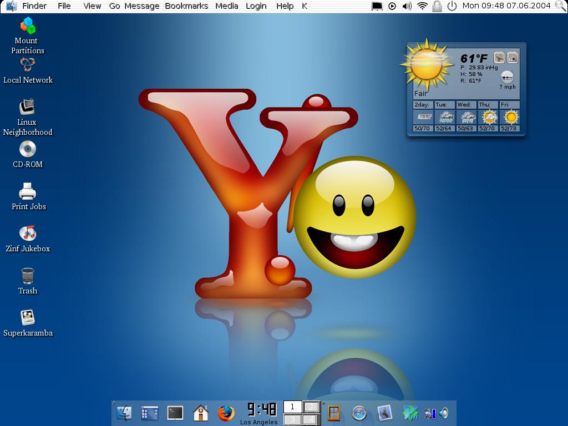Click the menu bar volume speaker icon

[407, 6]
